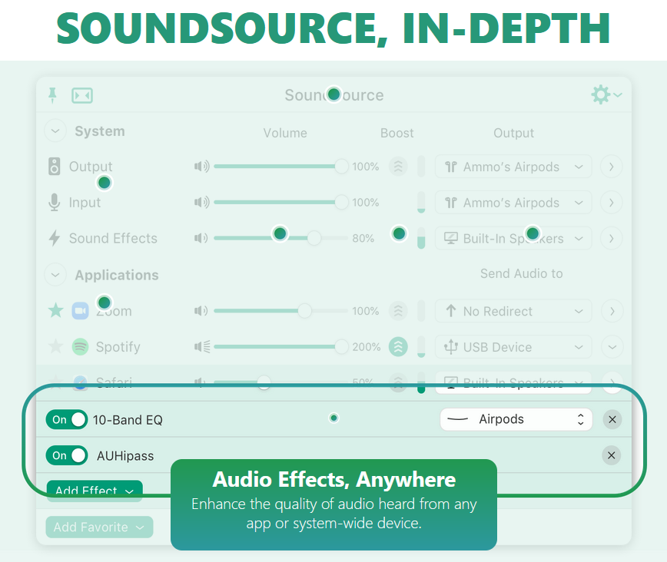Click the Spotify app icon

81,347
